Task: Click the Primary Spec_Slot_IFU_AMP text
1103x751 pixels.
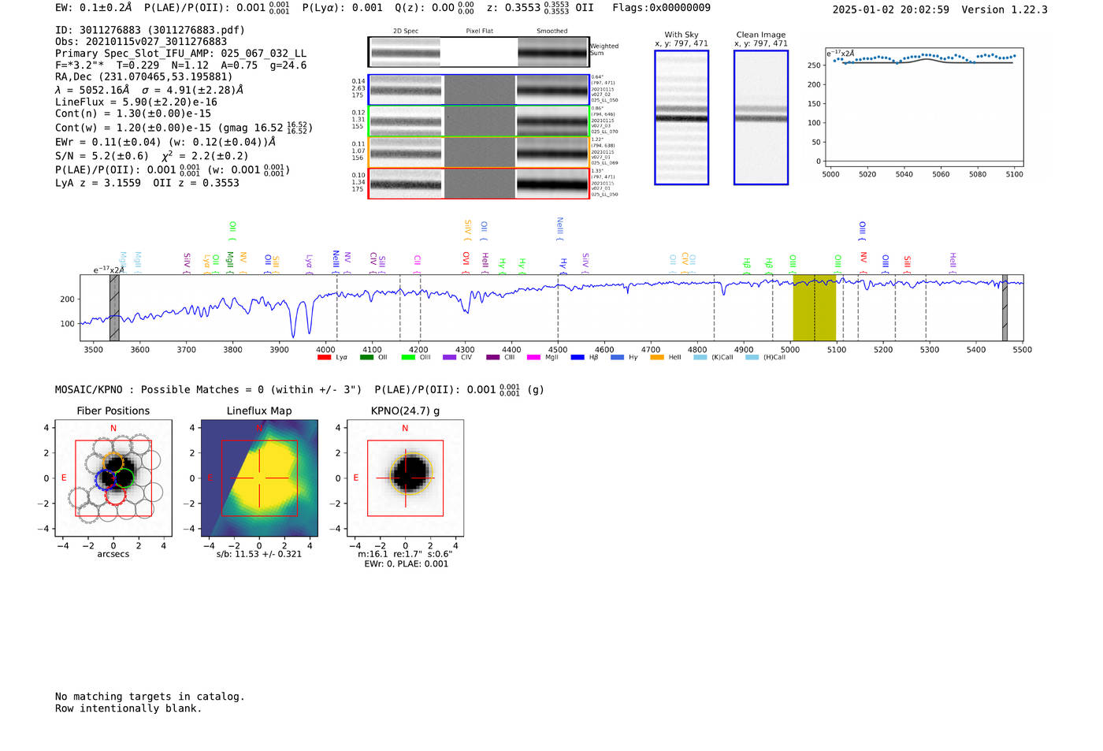Action: [x=180, y=54]
